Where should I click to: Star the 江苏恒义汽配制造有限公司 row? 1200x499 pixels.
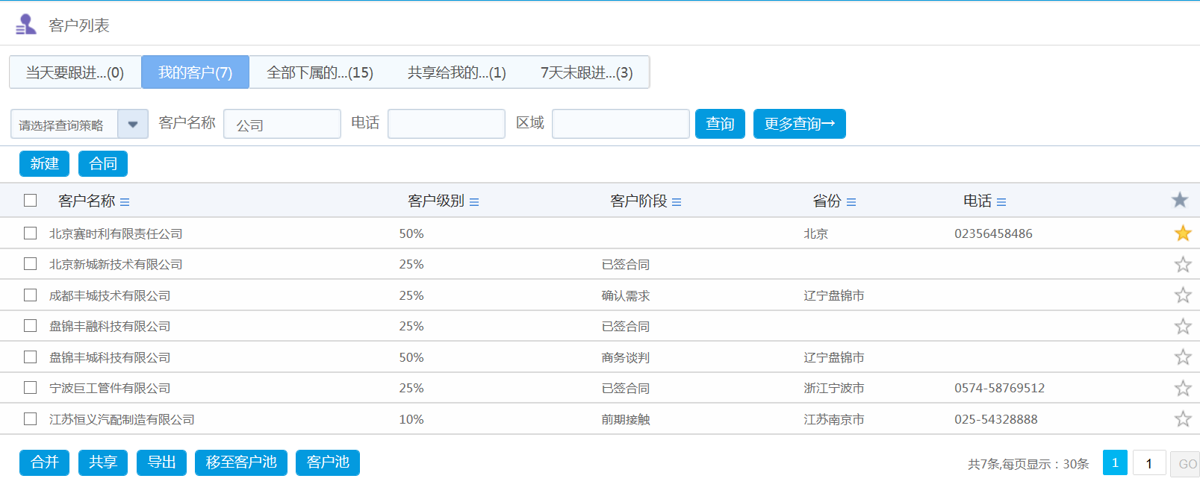point(1183,419)
